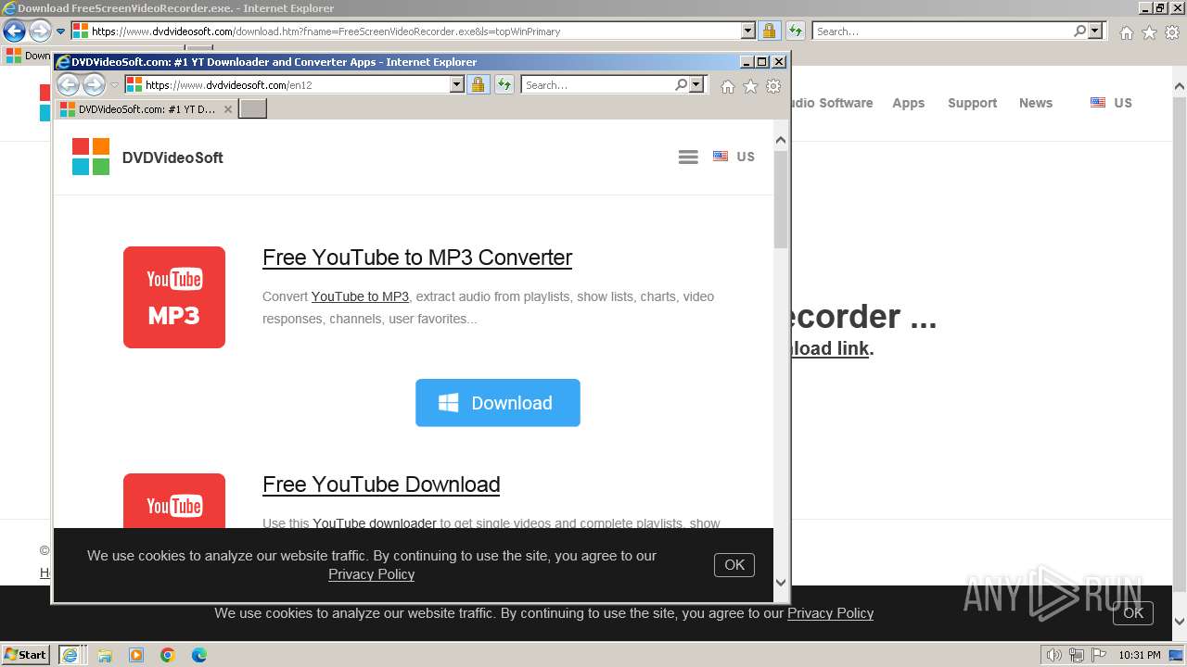Open File Explorer from the taskbar
Screen dimensions: 1187x667
[x=105, y=655]
